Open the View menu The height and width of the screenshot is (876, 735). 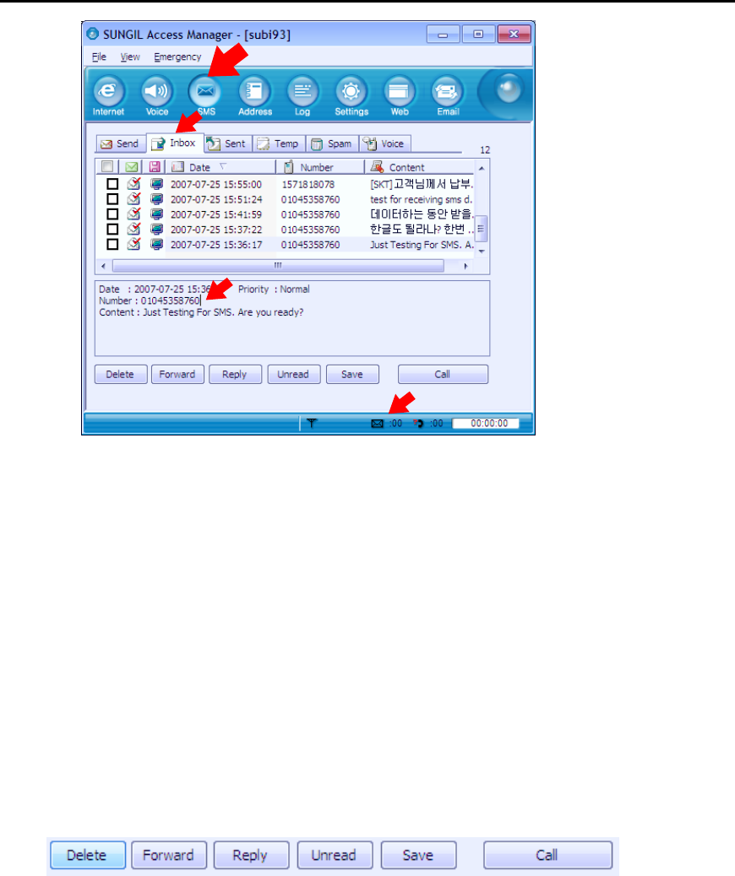(130, 57)
